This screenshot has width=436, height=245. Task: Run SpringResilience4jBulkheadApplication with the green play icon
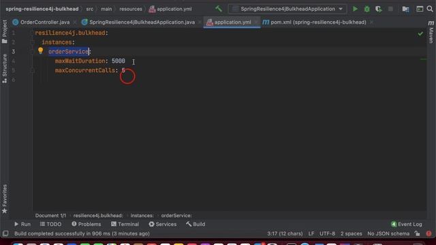click(x=355, y=9)
